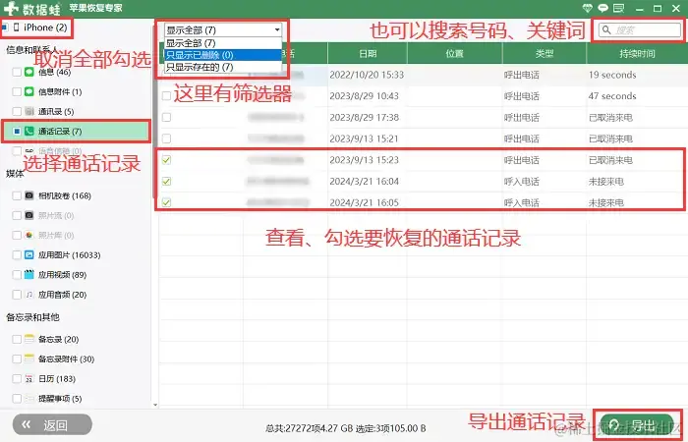Select the 应用视频 (89) category
Screen dimensions: 688x442
(x=62, y=274)
